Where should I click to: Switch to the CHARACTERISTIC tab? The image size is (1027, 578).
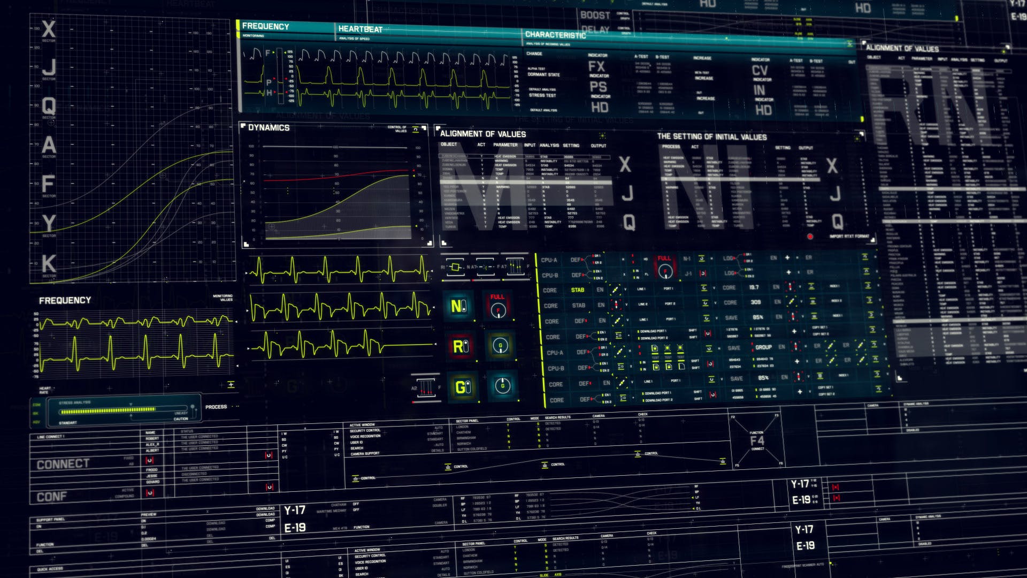coord(555,35)
